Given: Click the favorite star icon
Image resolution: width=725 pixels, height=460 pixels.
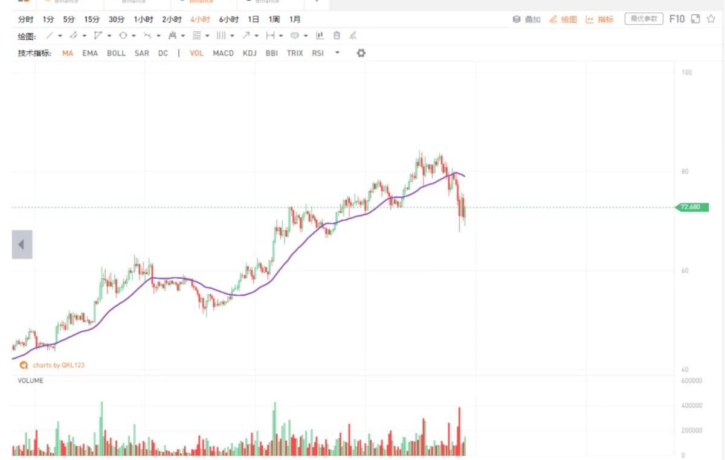Looking at the screenshot, I should [x=711, y=19].
